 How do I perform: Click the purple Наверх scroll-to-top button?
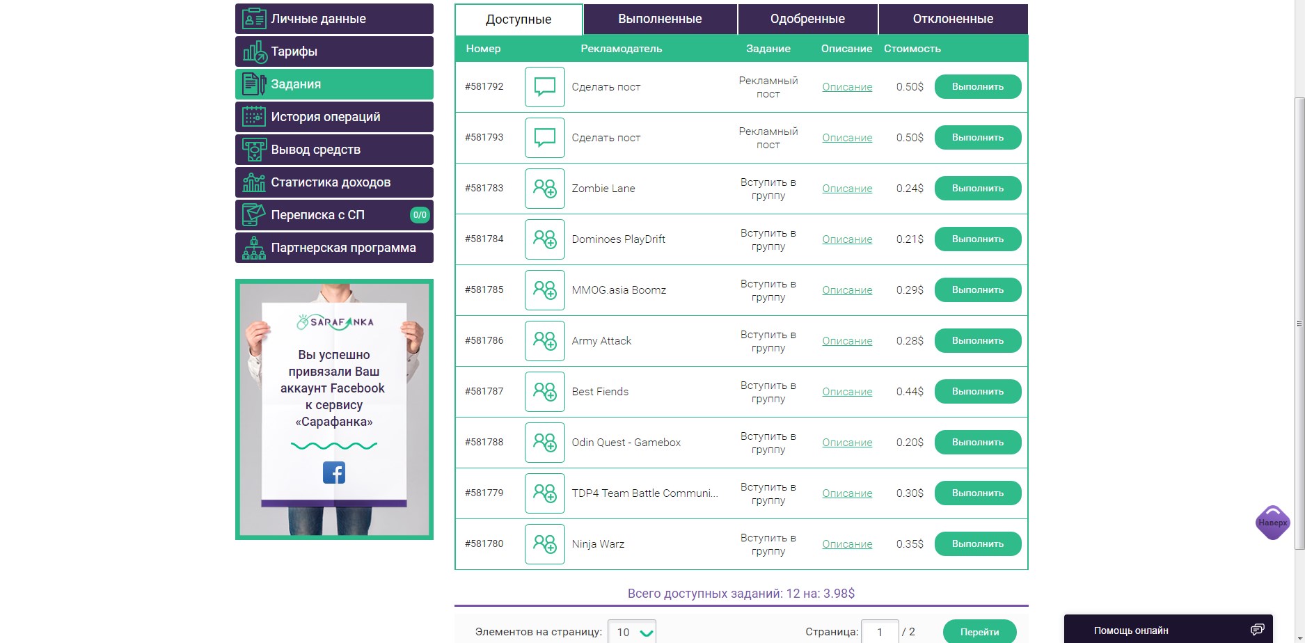pos(1272,523)
